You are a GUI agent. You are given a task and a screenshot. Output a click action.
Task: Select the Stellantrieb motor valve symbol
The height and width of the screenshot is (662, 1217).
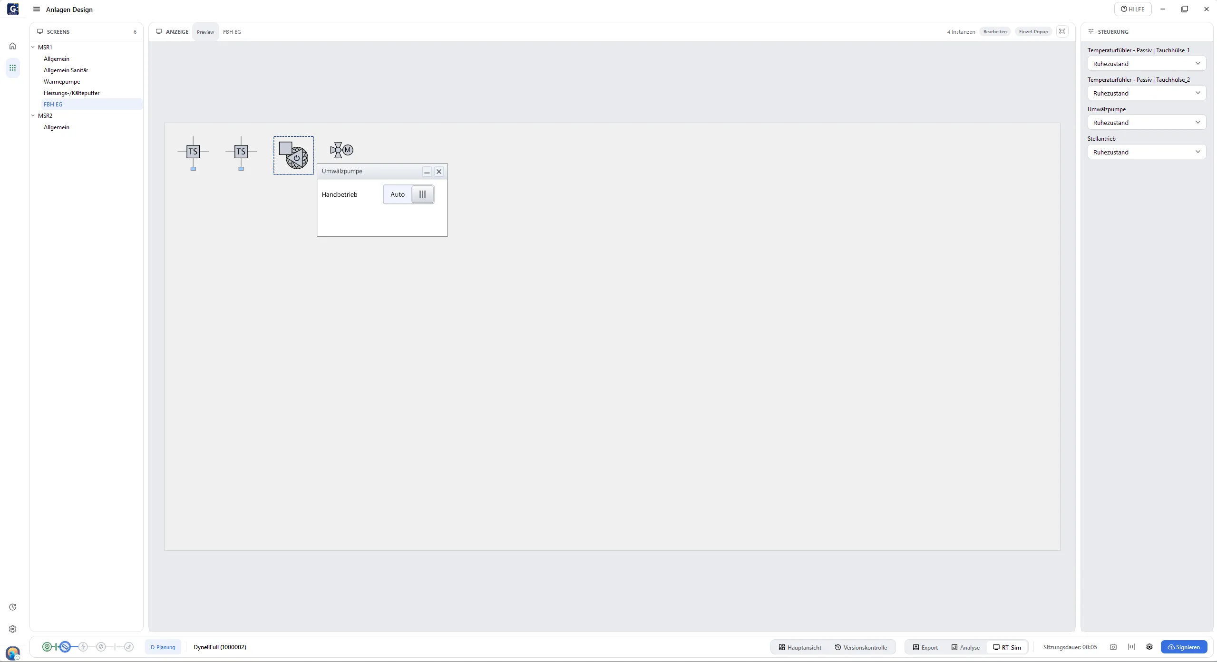coord(342,150)
